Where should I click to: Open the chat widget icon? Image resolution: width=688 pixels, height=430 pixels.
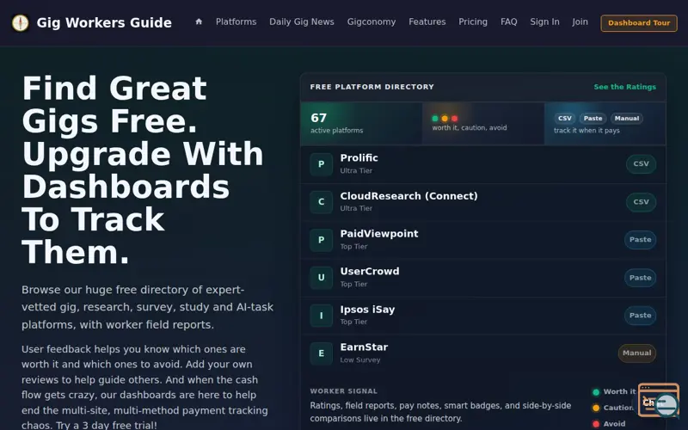(659, 400)
